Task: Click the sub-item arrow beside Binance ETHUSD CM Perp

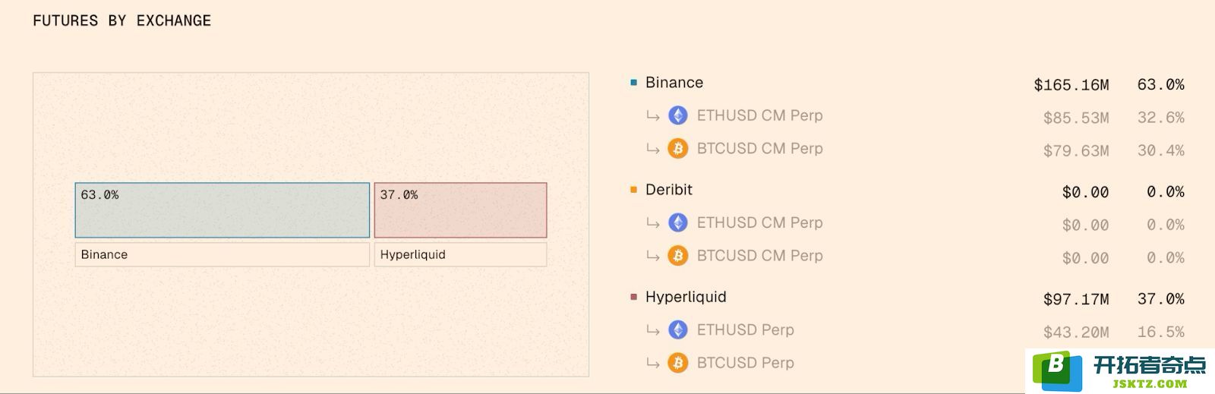Action: pos(652,116)
